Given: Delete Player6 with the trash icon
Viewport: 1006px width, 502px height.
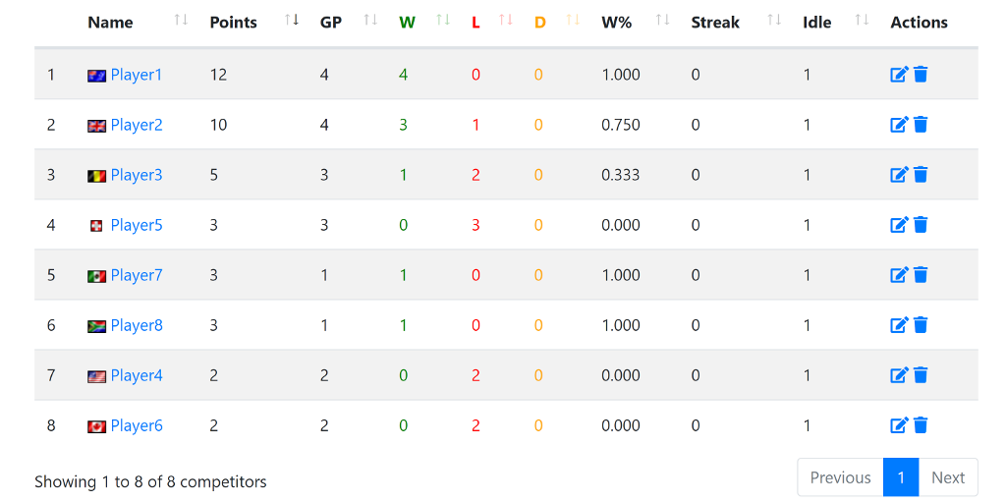Looking at the screenshot, I should 921,425.
